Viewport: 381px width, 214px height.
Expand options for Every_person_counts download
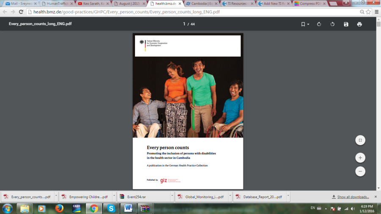point(55,197)
